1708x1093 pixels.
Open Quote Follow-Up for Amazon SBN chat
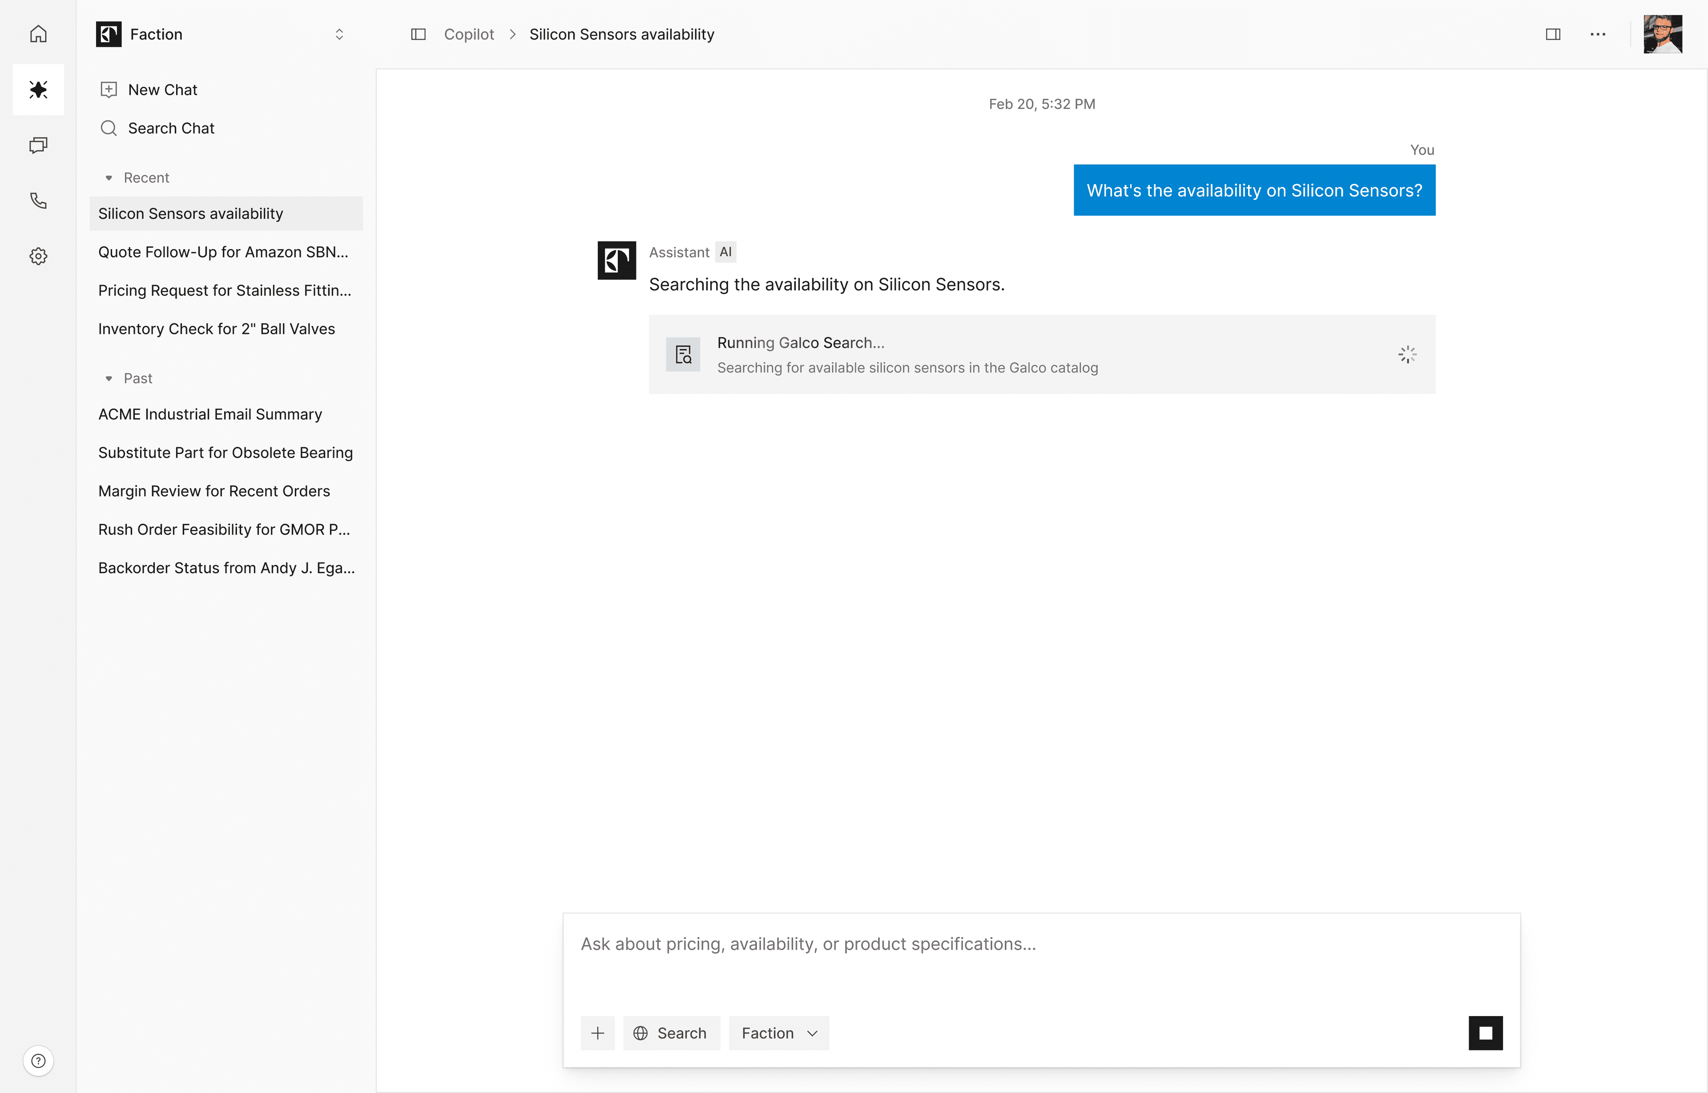(x=226, y=252)
